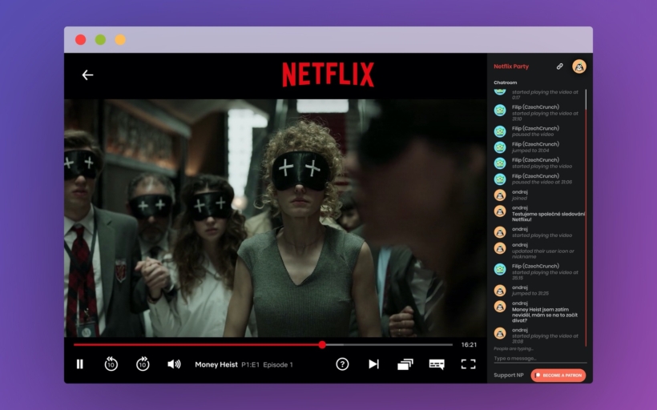Skip forward 10 seconds
This screenshot has height=410, width=657.
tap(143, 364)
